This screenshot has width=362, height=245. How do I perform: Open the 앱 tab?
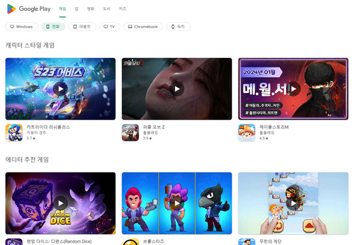point(77,9)
